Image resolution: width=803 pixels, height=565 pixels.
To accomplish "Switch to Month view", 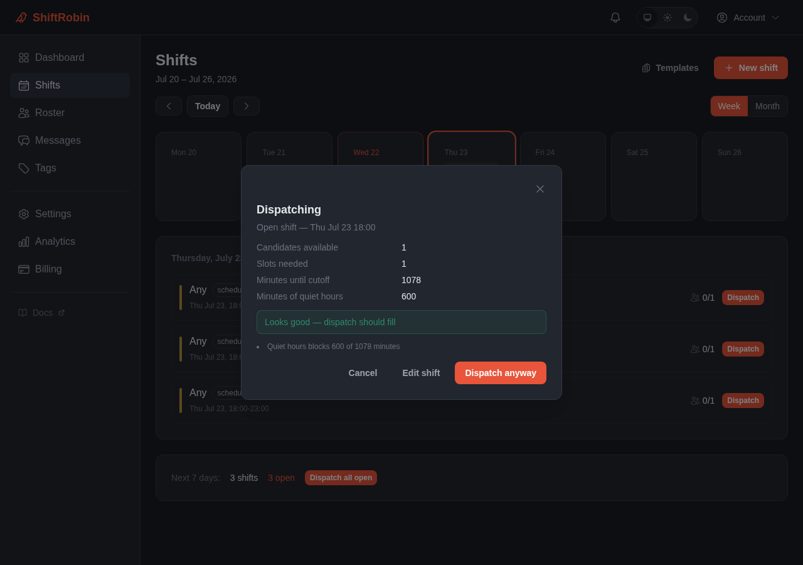I will [767, 106].
